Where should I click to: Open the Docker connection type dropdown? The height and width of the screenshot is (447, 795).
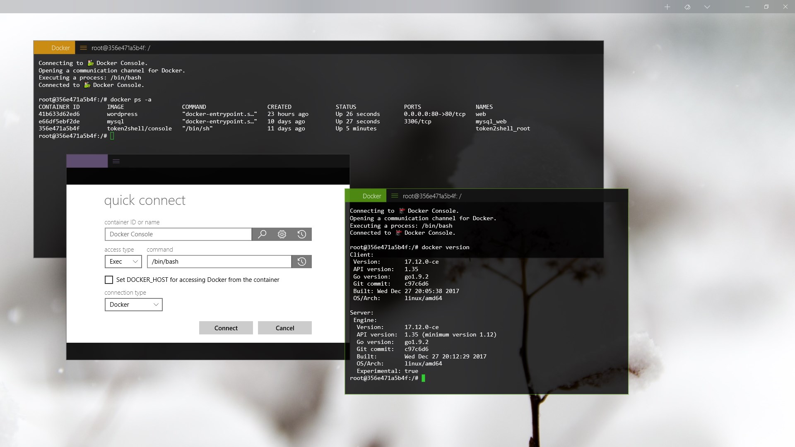[133, 305]
